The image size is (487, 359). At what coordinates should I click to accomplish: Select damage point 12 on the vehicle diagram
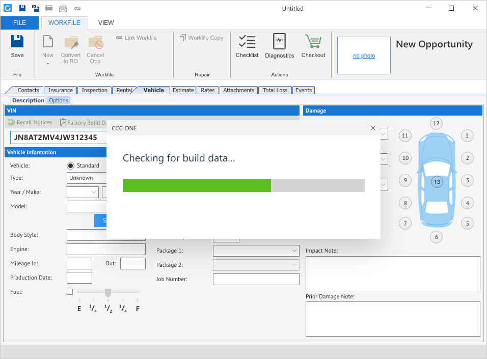(x=436, y=123)
